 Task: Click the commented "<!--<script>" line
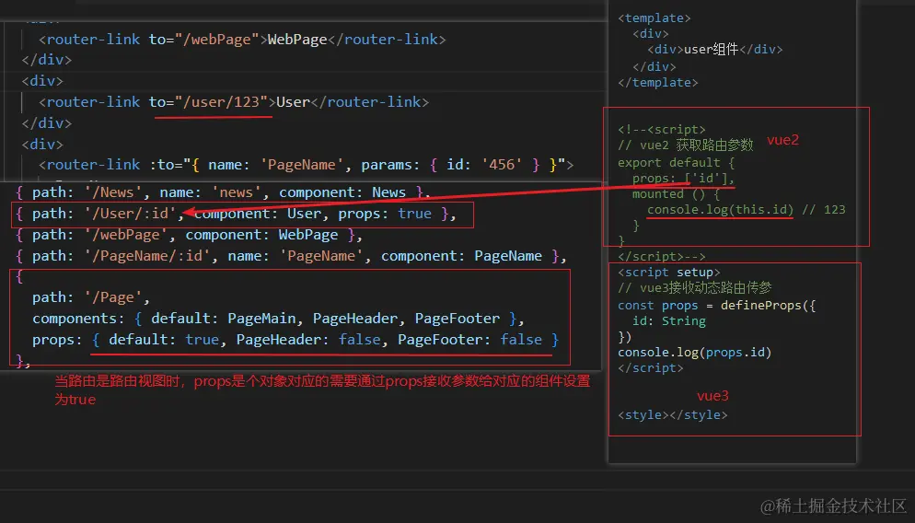pos(662,130)
